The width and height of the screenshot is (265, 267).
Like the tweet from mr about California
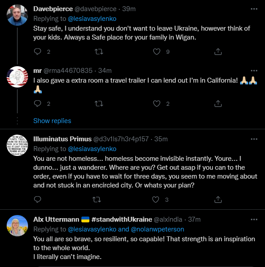tap(157, 104)
